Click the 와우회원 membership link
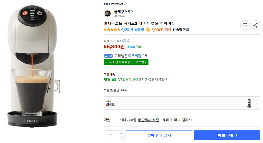 (x=135, y=56)
